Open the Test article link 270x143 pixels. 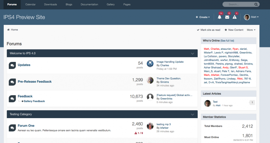215,102
